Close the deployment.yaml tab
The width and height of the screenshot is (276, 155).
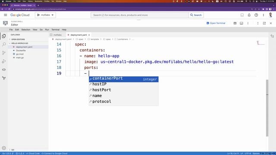coord(89,35)
